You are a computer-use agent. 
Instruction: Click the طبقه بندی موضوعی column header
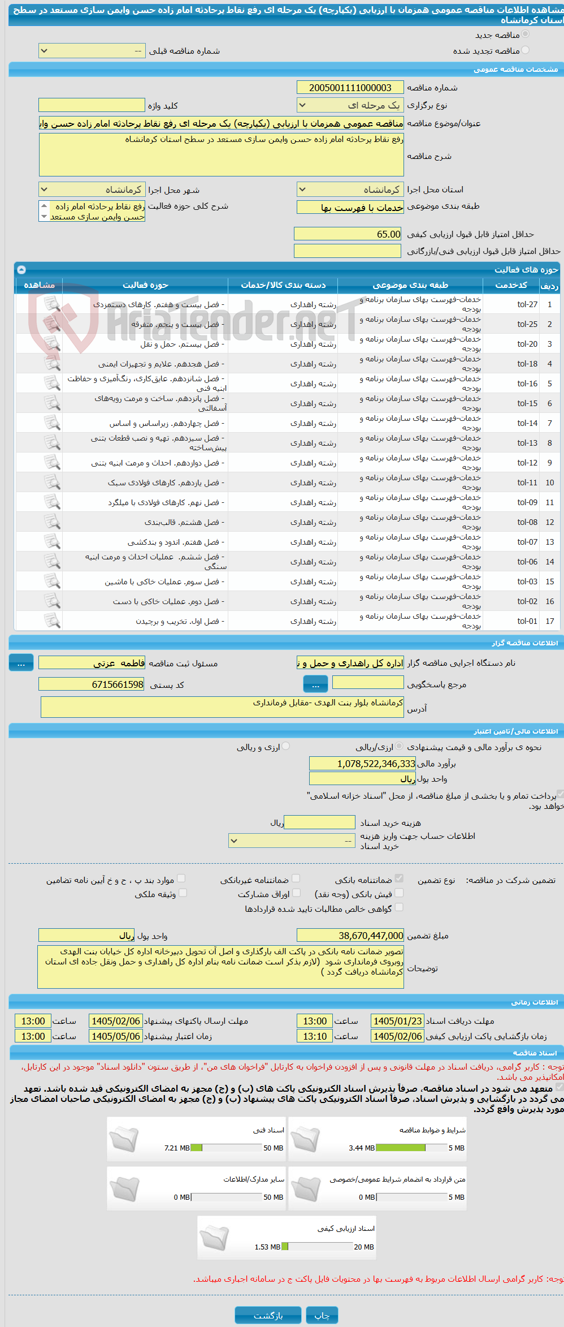(410, 285)
